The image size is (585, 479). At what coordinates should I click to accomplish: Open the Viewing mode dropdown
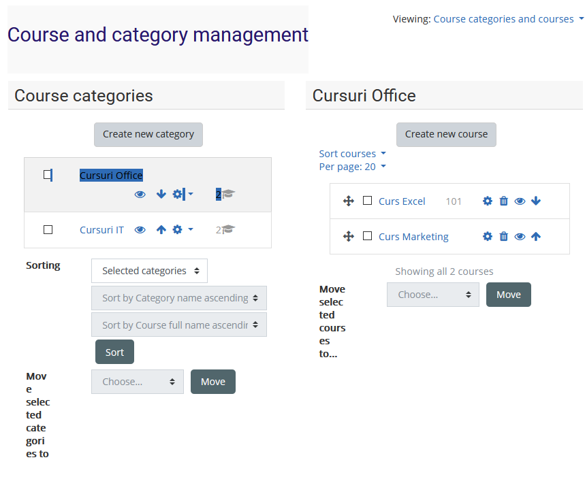pos(507,19)
